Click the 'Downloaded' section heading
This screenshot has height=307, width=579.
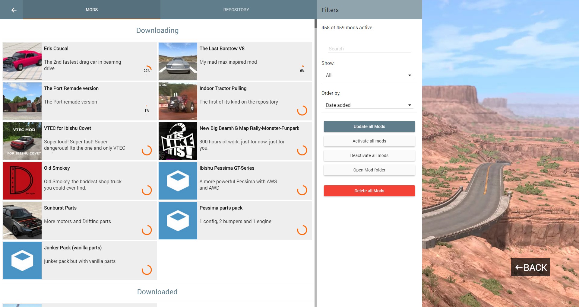157,292
